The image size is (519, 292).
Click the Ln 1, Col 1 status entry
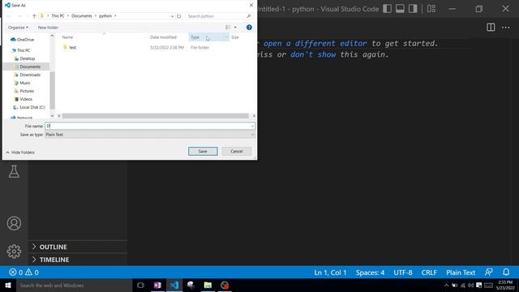pos(330,273)
